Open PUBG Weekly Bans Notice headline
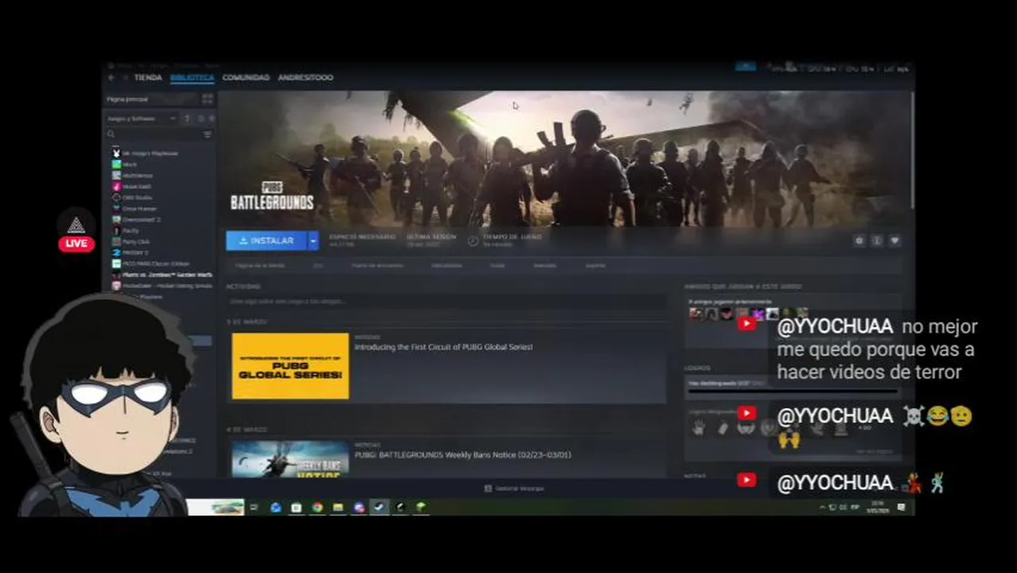Image resolution: width=1017 pixels, height=573 pixels. pyautogui.click(x=462, y=455)
